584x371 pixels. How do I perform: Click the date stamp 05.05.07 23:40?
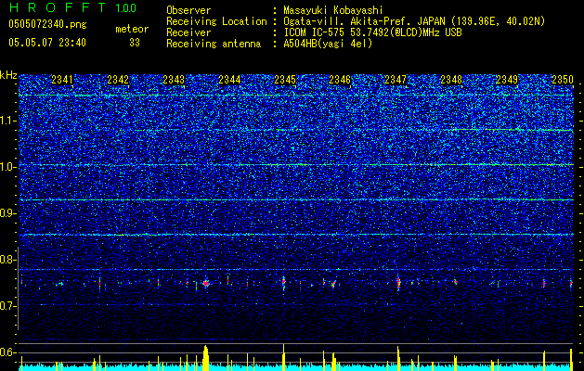click(47, 43)
